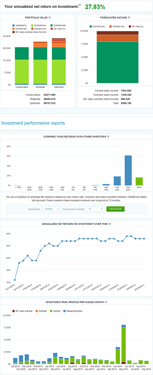
Task: Click info icon next to Portfolio Value
Action: click(50, 17)
